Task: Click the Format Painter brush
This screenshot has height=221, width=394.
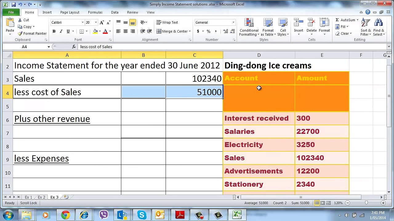Action: (20, 33)
